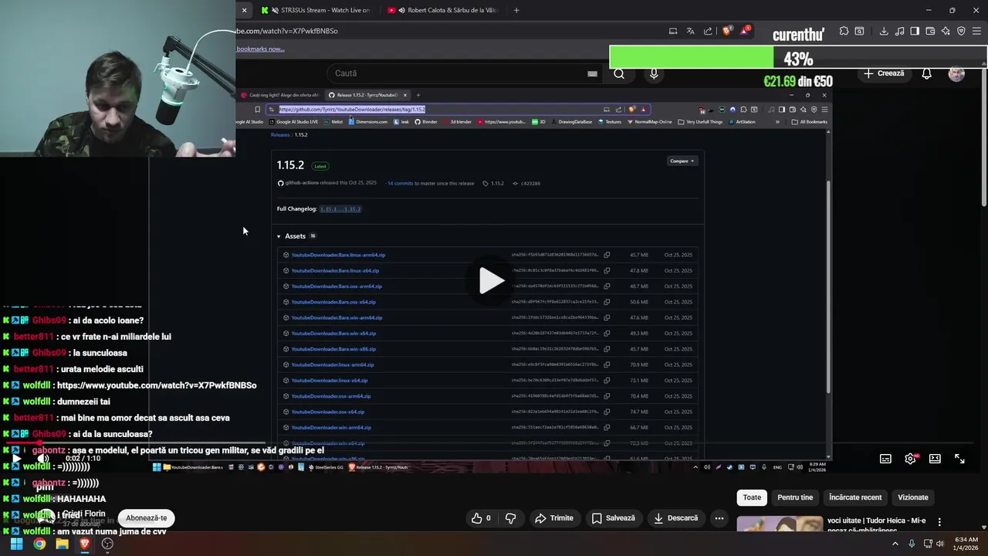Image resolution: width=988 pixels, height=556 pixels.
Task: Click the Full Changelog 1.15.1...1.15.2 link
Action: tap(340, 209)
